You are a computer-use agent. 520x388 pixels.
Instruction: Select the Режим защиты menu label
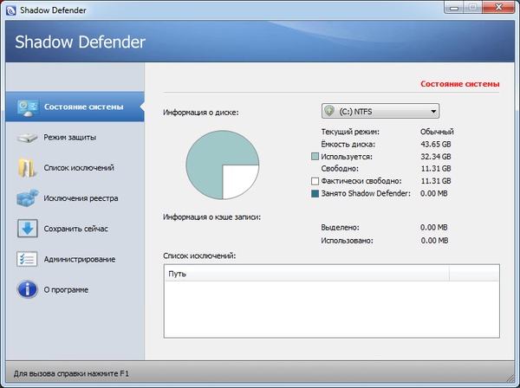click(69, 138)
